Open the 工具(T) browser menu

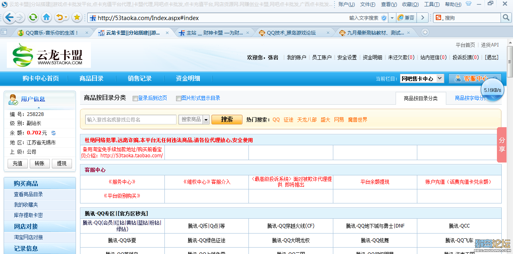(x=432, y=4)
